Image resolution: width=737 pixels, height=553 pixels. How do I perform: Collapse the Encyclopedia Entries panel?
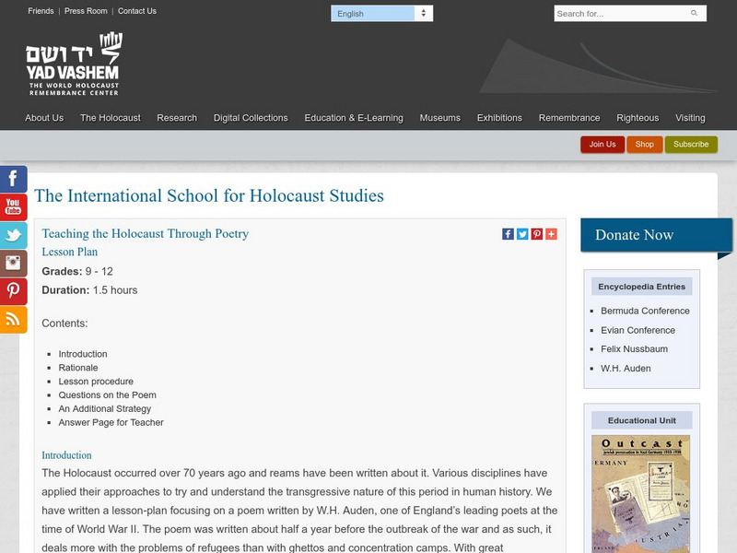tap(642, 286)
